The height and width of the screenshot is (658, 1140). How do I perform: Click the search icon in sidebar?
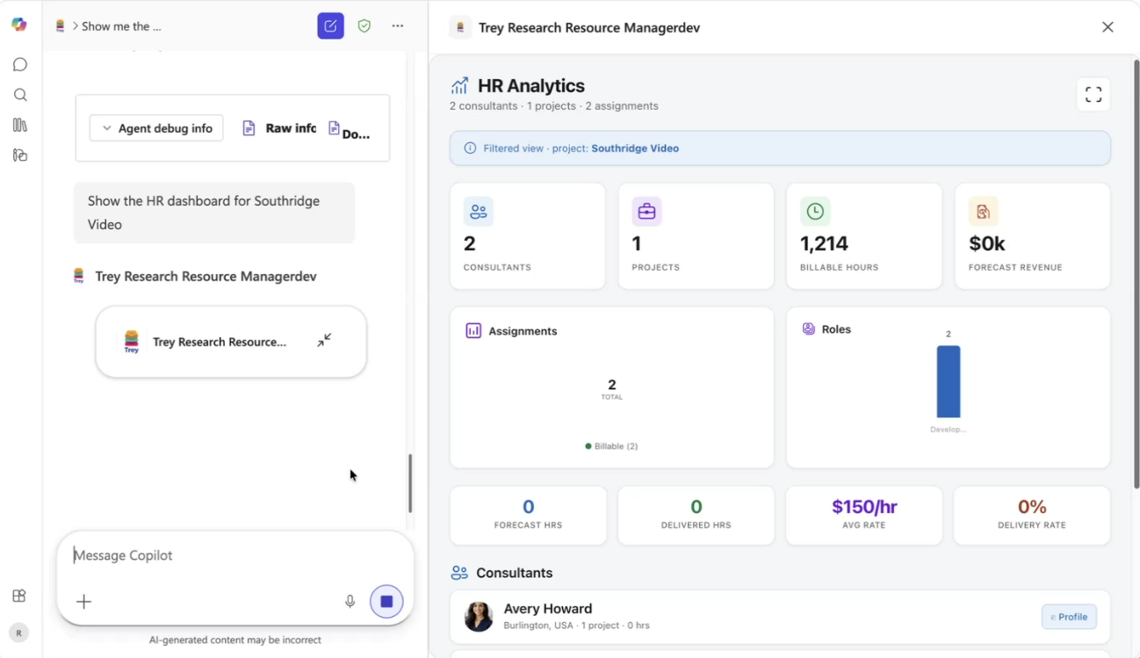[20, 95]
